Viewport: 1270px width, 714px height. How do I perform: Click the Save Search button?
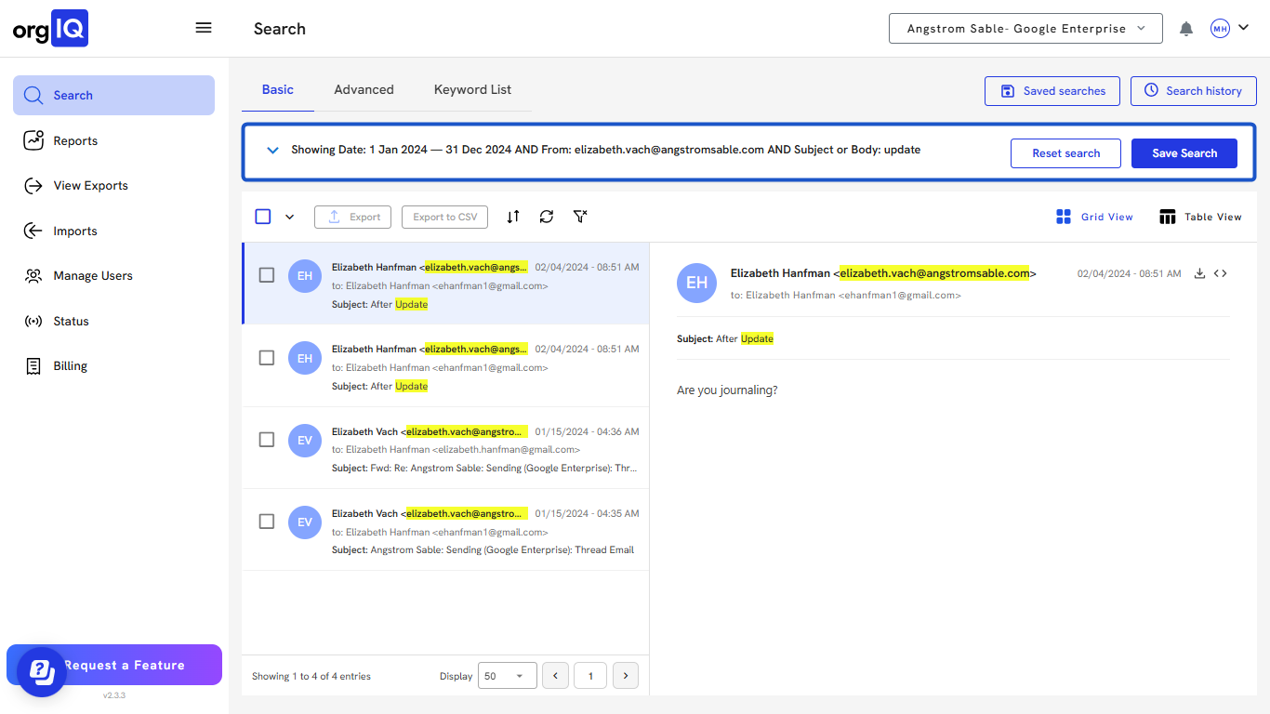pyautogui.click(x=1184, y=153)
